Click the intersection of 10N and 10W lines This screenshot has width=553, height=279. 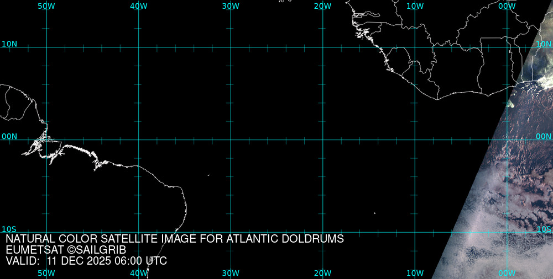click(415, 47)
